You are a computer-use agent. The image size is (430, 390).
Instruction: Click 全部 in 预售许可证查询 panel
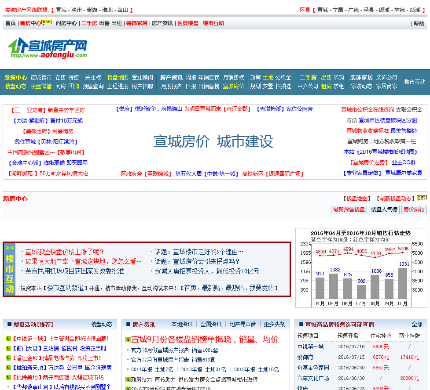point(417,324)
